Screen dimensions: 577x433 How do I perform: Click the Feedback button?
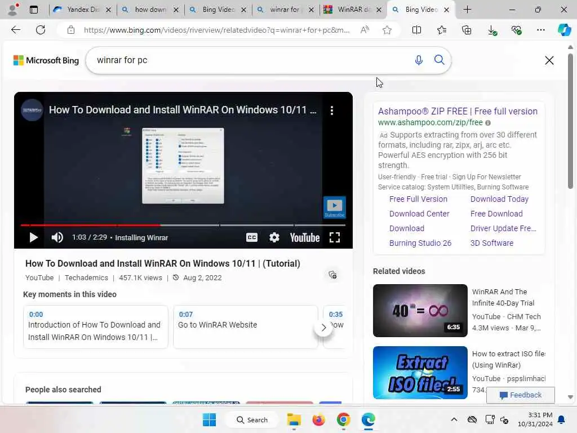coord(520,395)
